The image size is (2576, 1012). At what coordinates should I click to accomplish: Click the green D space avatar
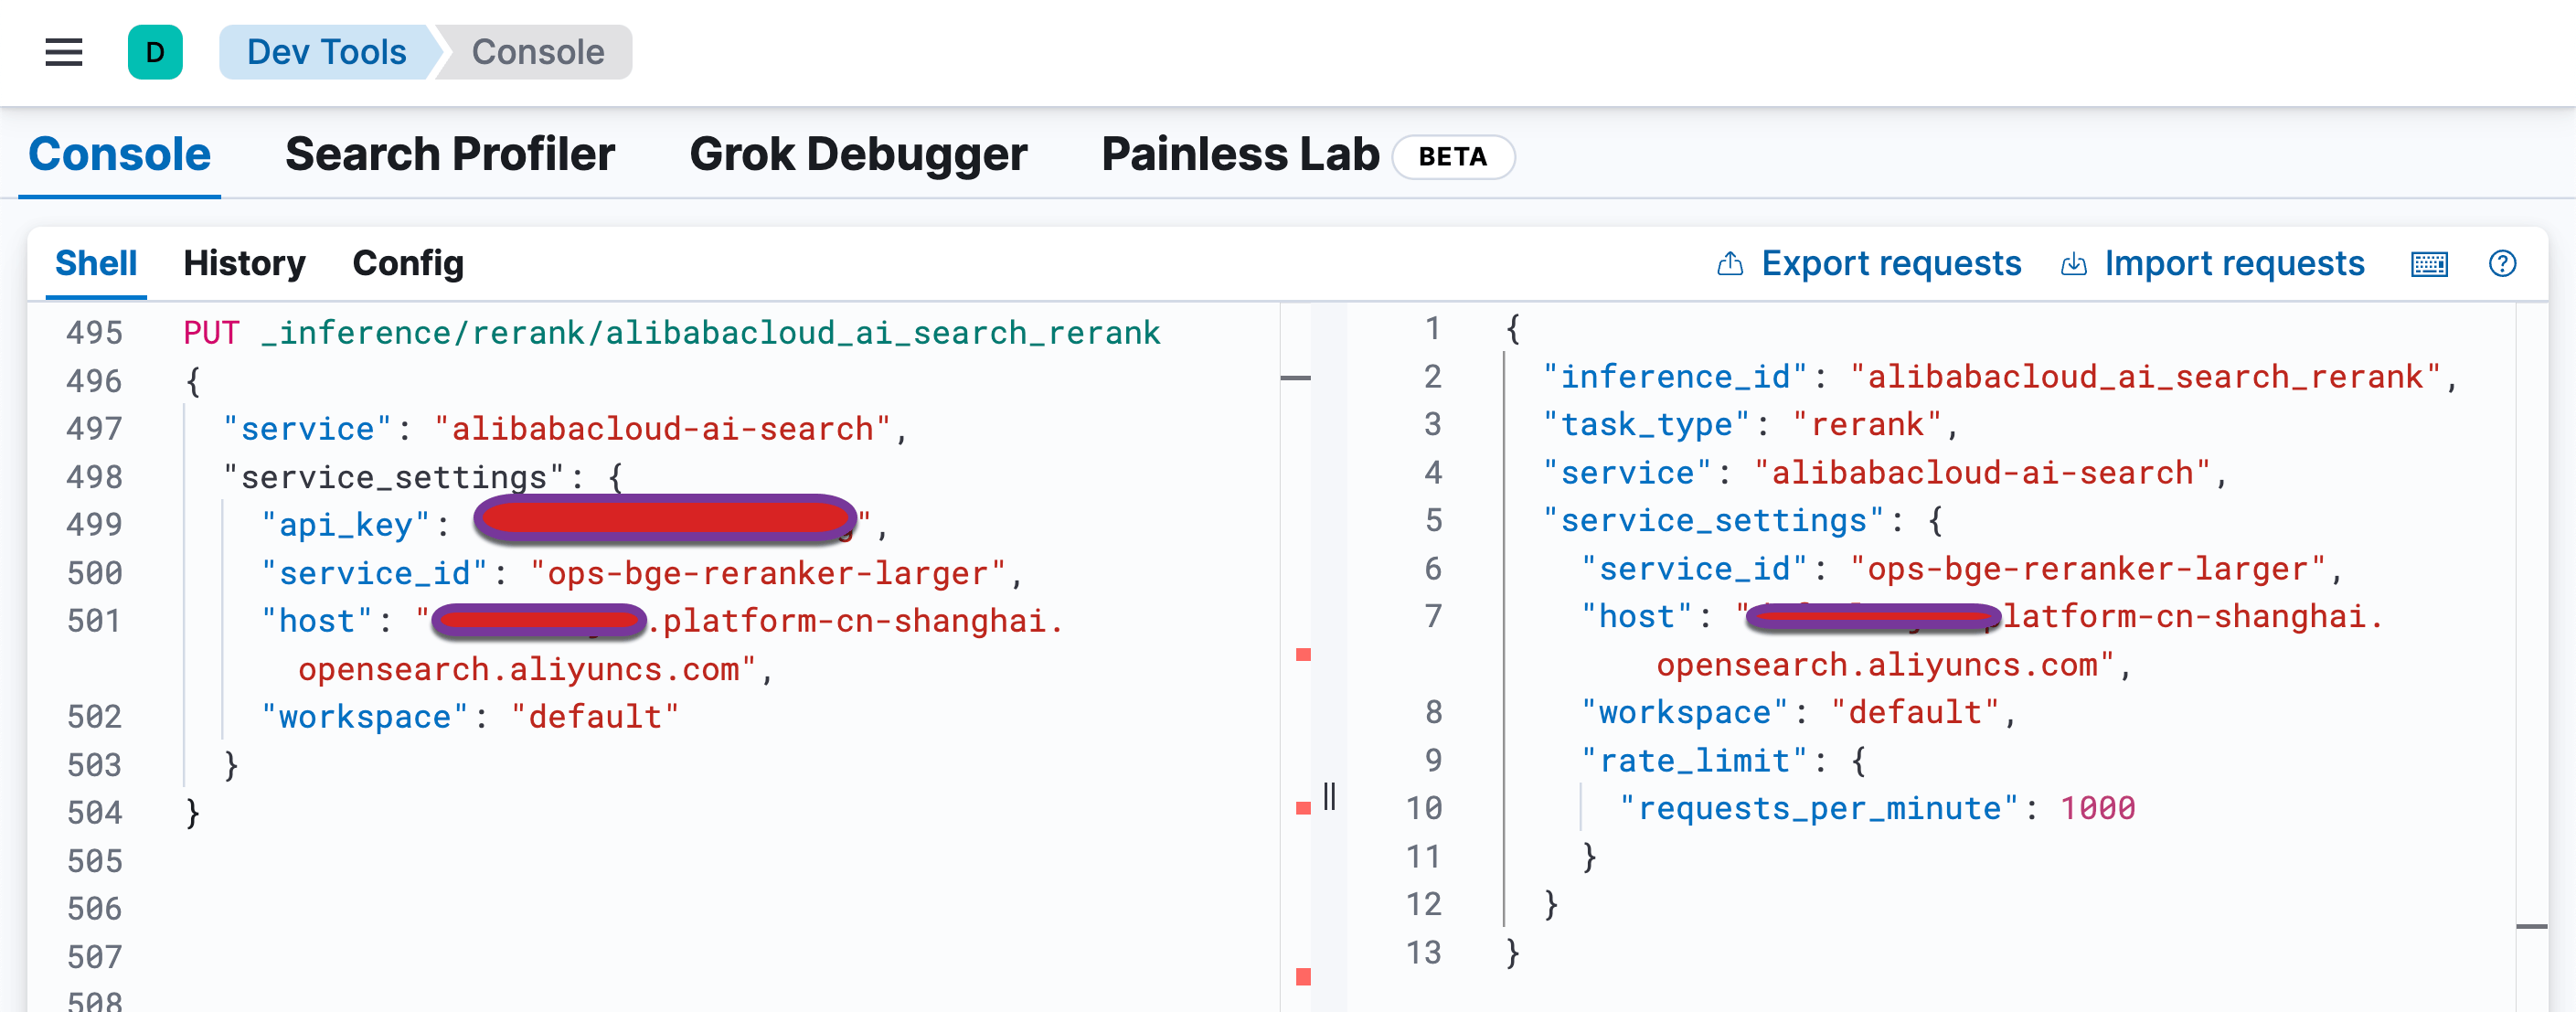pyautogui.click(x=155, y=52)
